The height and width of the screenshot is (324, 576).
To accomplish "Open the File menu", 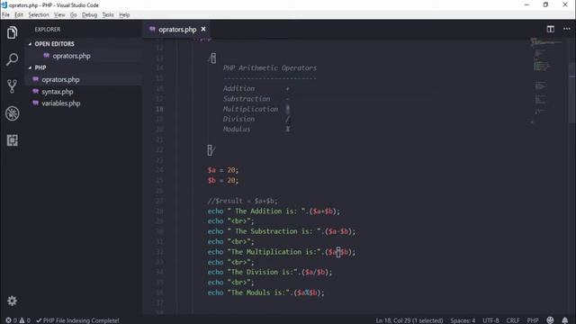I will pos(6,14).
